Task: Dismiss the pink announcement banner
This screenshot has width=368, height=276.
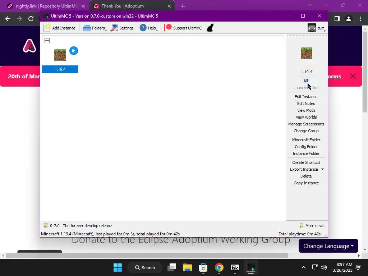Action: click(353, 76)
